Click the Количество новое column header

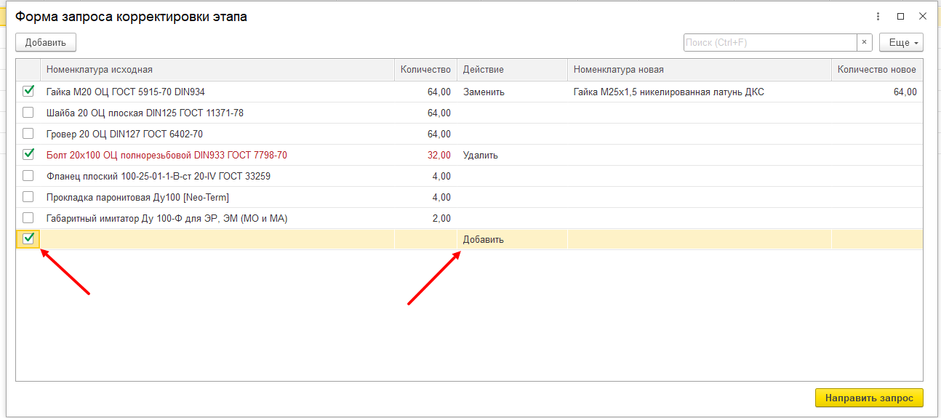tap(877, 70)
